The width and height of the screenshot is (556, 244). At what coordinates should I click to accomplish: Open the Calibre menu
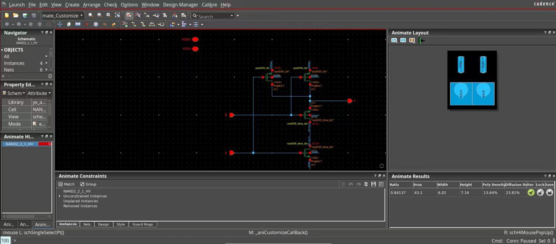point(209,4)
